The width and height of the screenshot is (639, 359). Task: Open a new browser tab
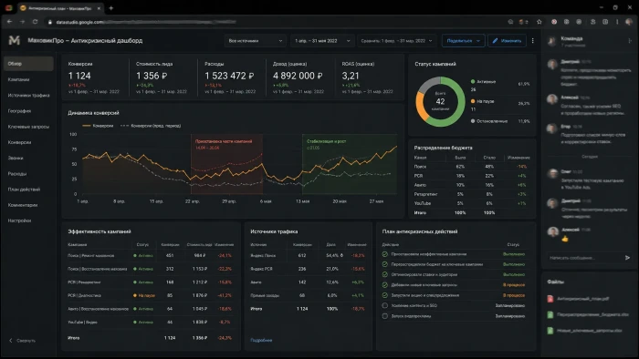110,7
